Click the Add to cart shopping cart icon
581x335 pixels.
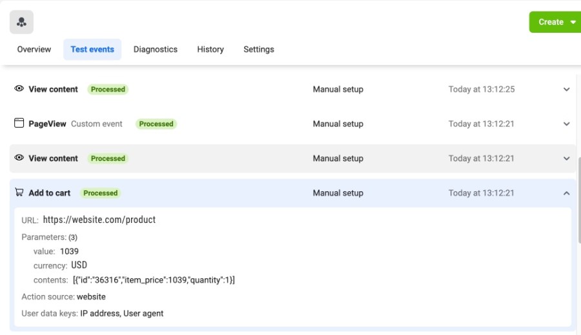tap(19, 193)
